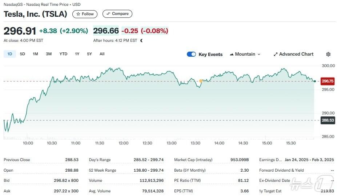Image resolution: width=337 pixels, height=196 pixels.
Task: Select the 1M time range
Action: click(35, 54)
